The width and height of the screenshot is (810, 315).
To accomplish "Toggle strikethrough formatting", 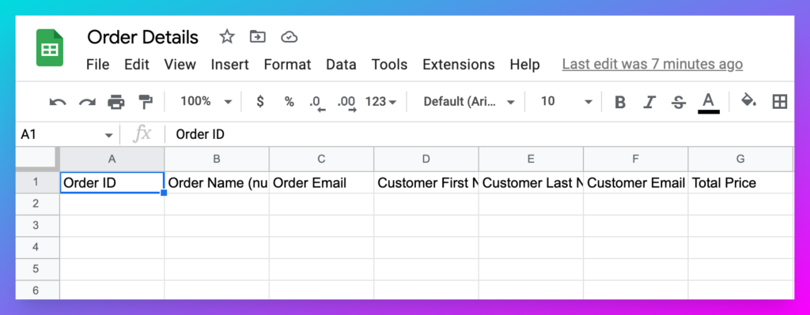I will click(x=678, y=103).
